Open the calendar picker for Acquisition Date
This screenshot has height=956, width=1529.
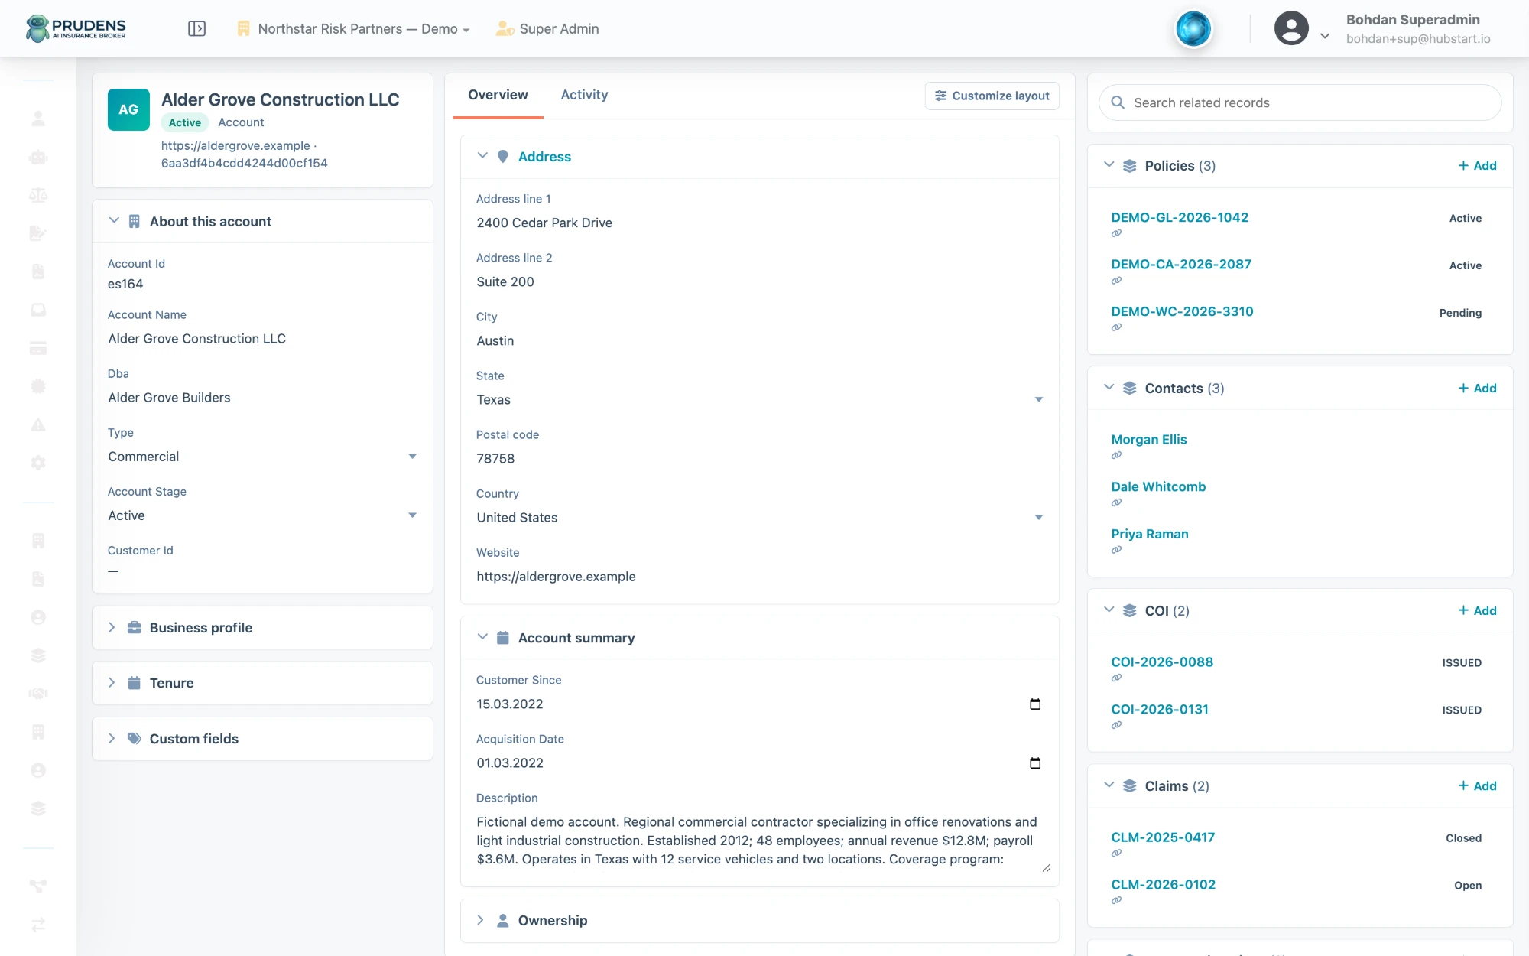point(1035,763)
